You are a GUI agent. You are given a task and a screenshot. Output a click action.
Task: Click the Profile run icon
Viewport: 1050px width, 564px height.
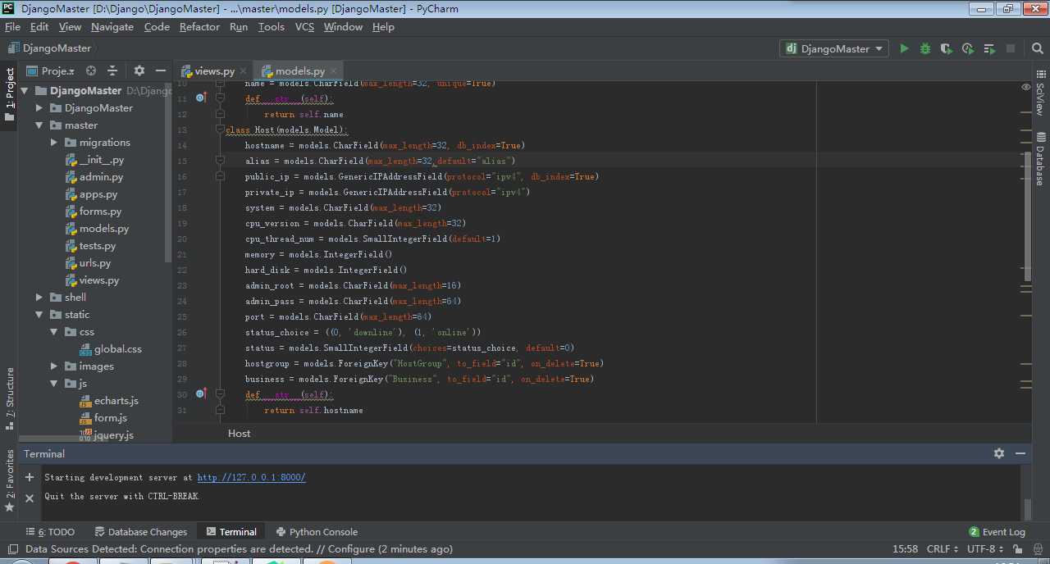pyautogui.click(x=968, y=49)
